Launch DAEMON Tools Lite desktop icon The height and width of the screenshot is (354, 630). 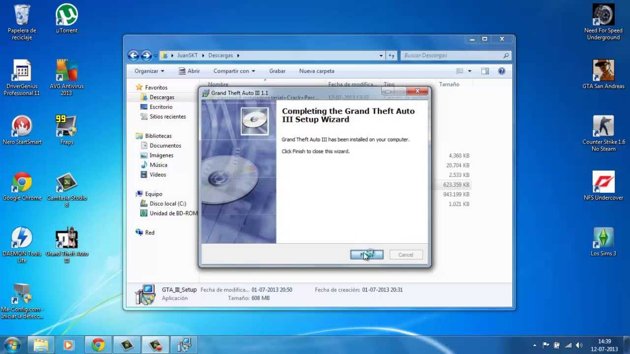pyautogui.click(x=22, y=245)
